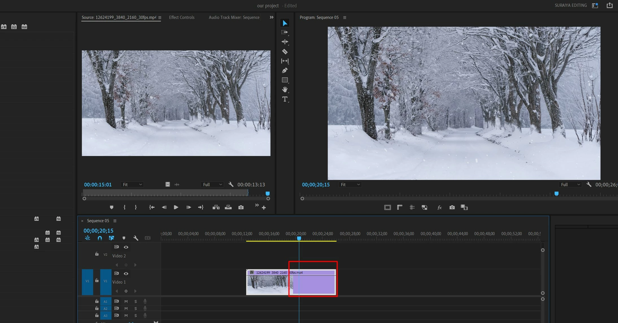Select the Pen tool

pyautogui.click(x=285, y=70)
